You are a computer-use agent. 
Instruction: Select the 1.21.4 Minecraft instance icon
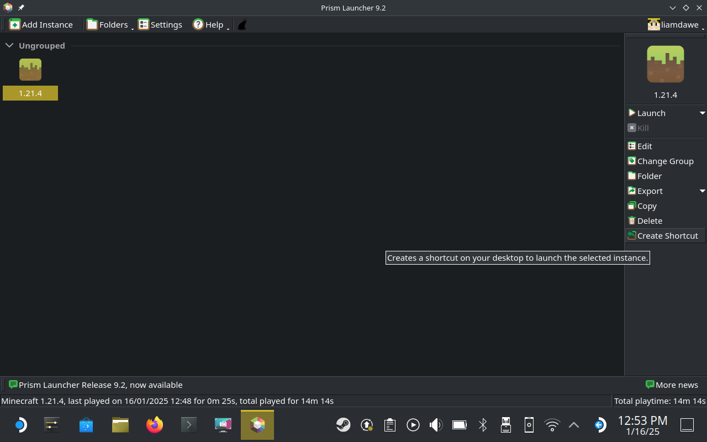[30, 70]
